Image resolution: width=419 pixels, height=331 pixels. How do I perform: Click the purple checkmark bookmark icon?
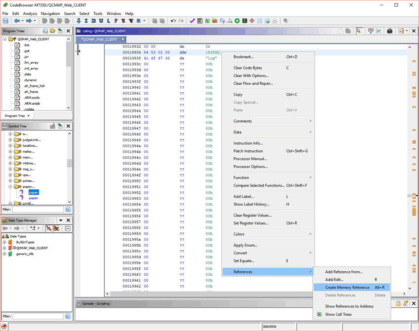click(x=192, y=21)
